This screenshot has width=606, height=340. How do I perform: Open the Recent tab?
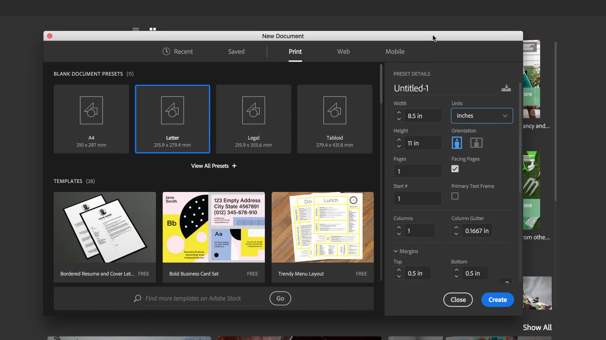coord(178,51)
